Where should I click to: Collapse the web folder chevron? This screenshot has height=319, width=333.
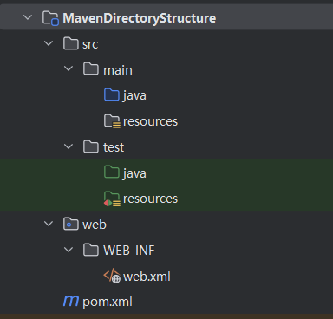tap(49, 224)
